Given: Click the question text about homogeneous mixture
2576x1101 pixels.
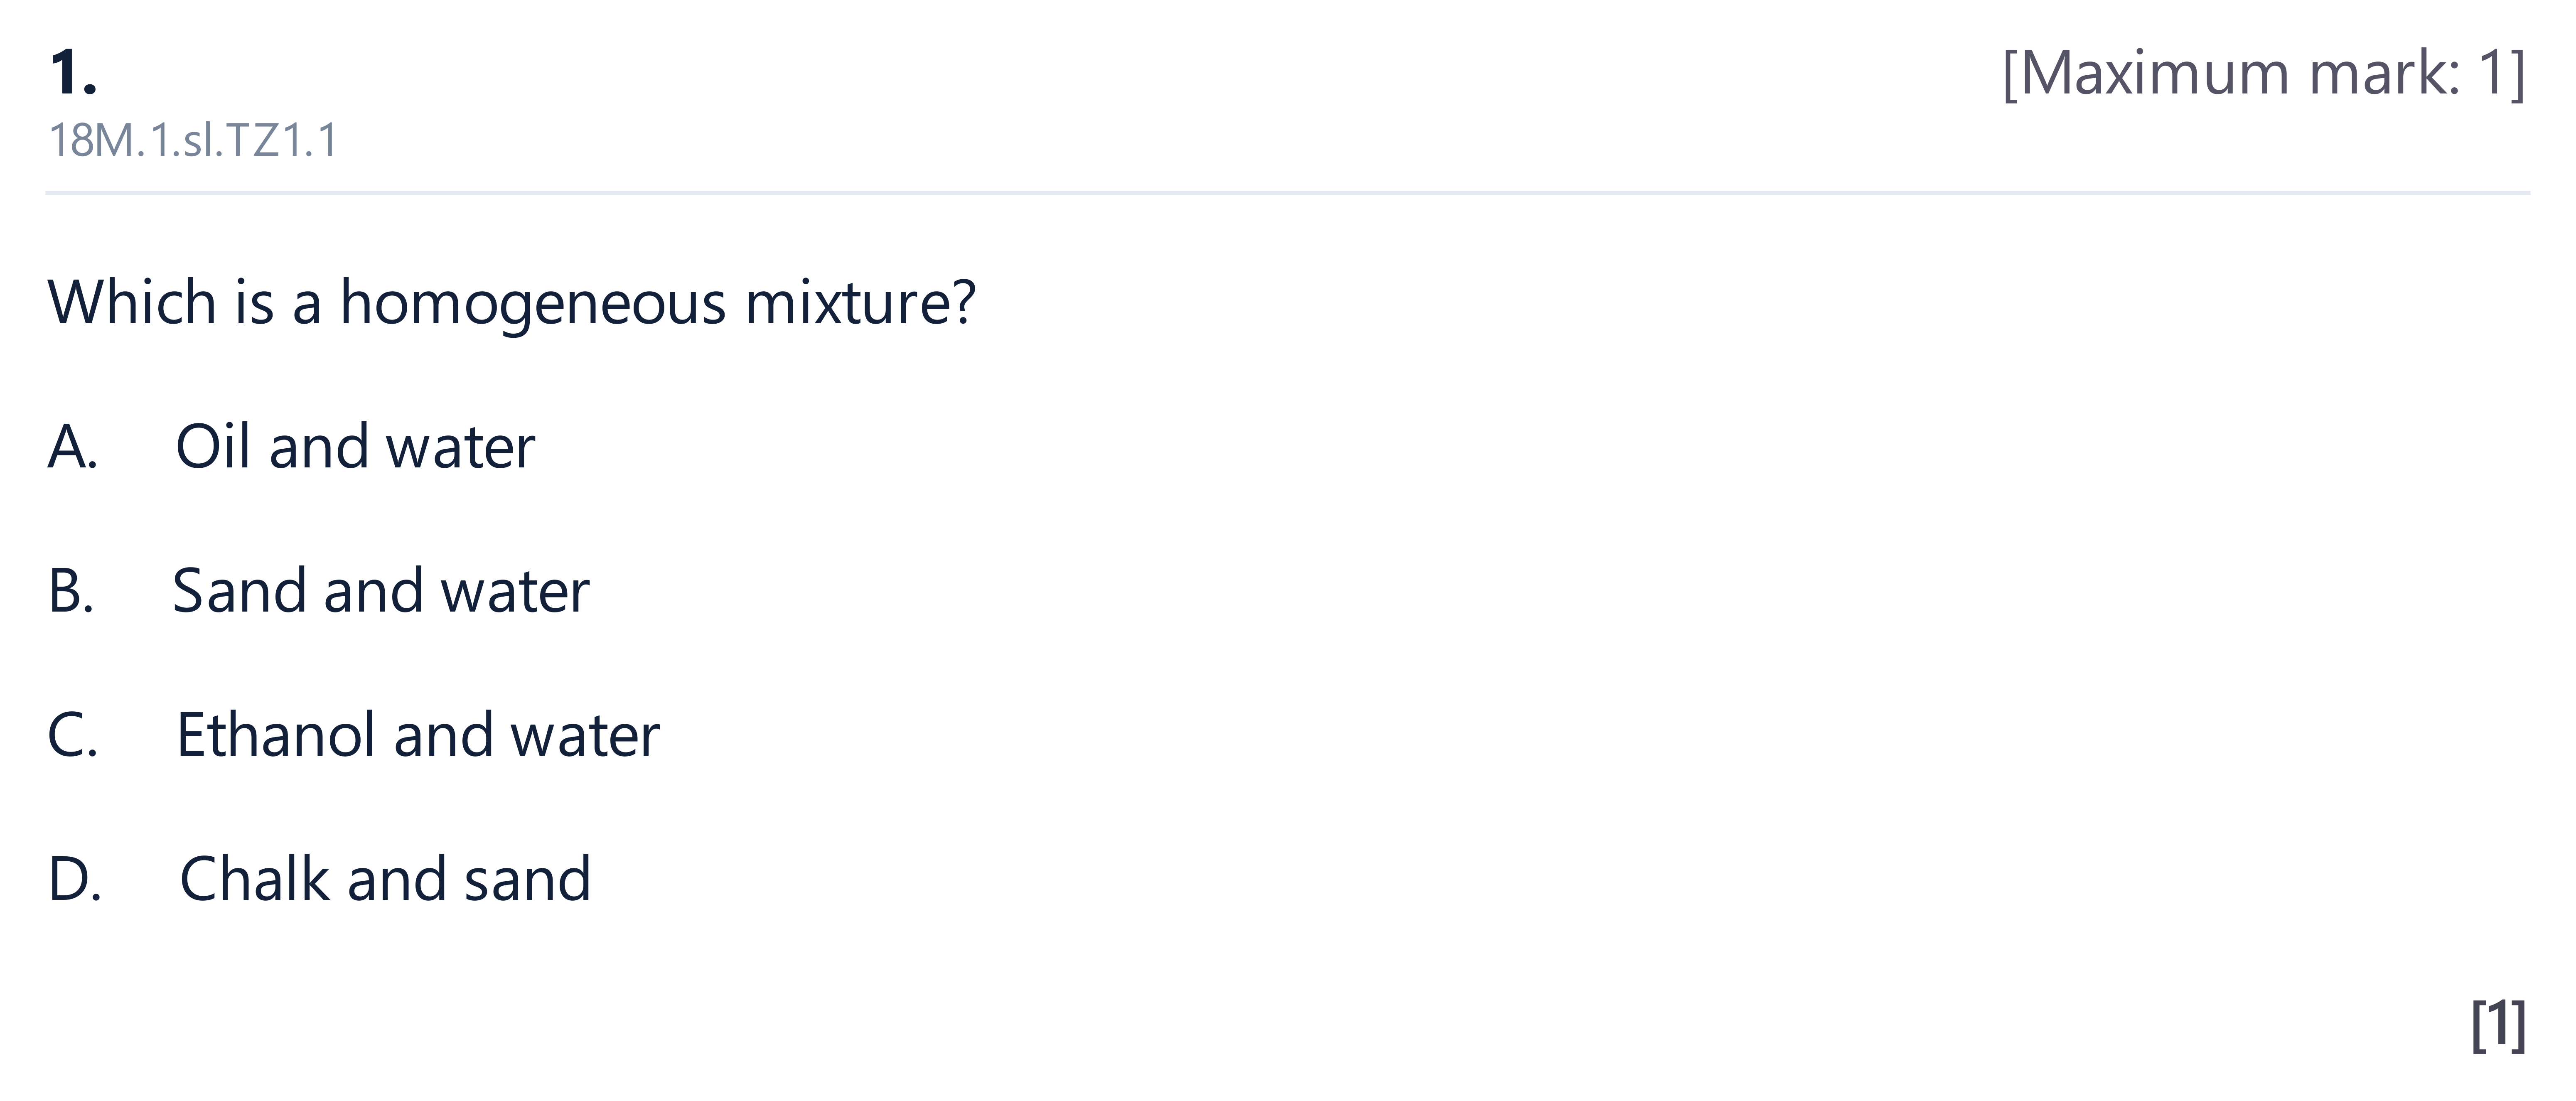Looking at the screenshot, I should coord(511,302).
